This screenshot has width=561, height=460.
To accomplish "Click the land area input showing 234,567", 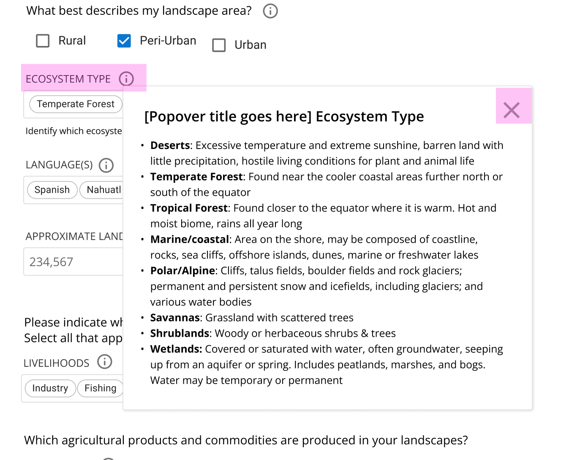I will click(72, 262).
